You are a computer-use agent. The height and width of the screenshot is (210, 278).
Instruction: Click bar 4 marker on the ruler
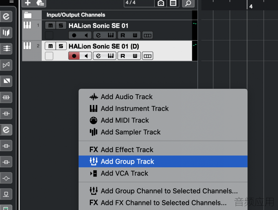(251, 6)
